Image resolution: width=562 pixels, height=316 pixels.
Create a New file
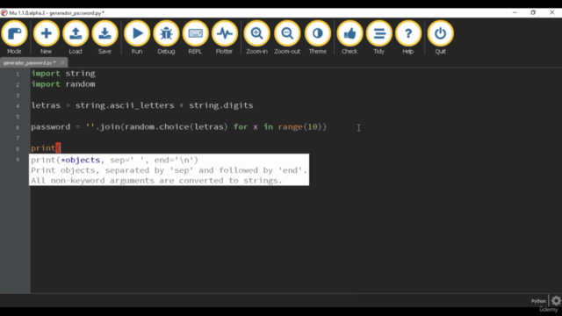click(46, 37)
